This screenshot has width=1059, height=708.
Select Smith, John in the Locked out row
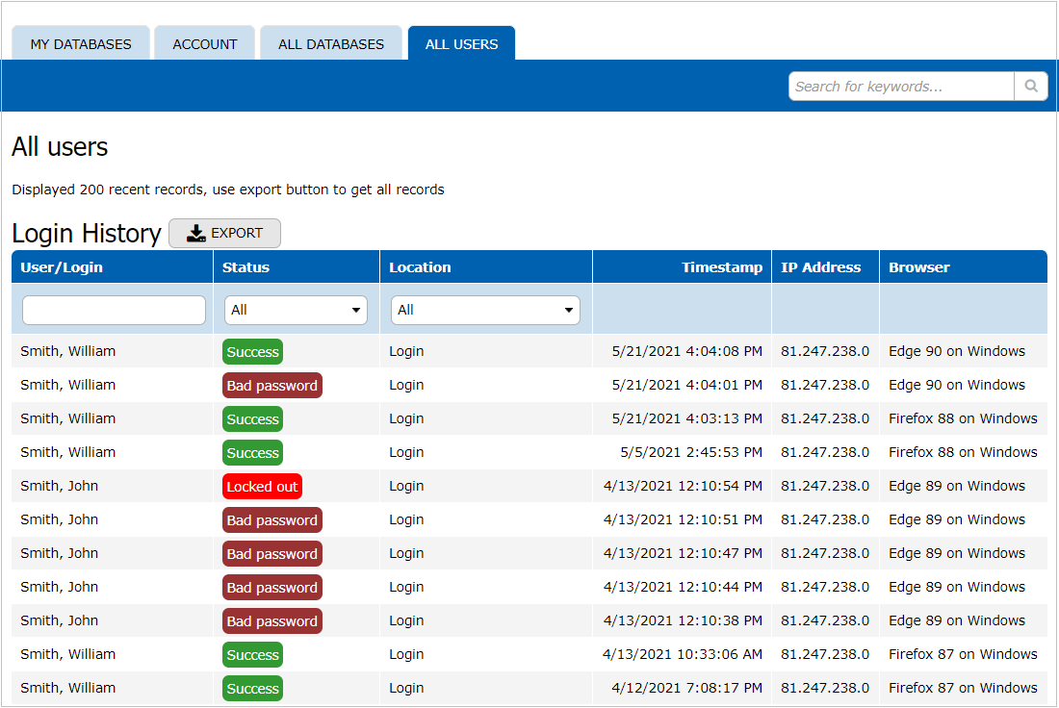[60, 486]
